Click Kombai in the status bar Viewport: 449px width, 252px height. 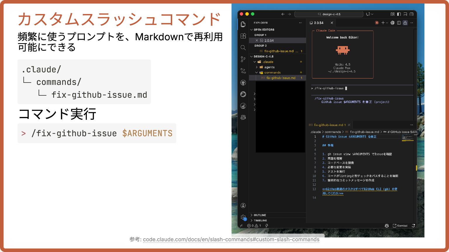tap(400, 225)
